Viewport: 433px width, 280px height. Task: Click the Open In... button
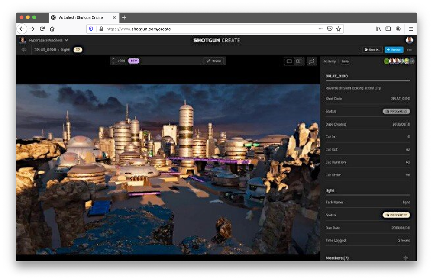click(372, 50)
